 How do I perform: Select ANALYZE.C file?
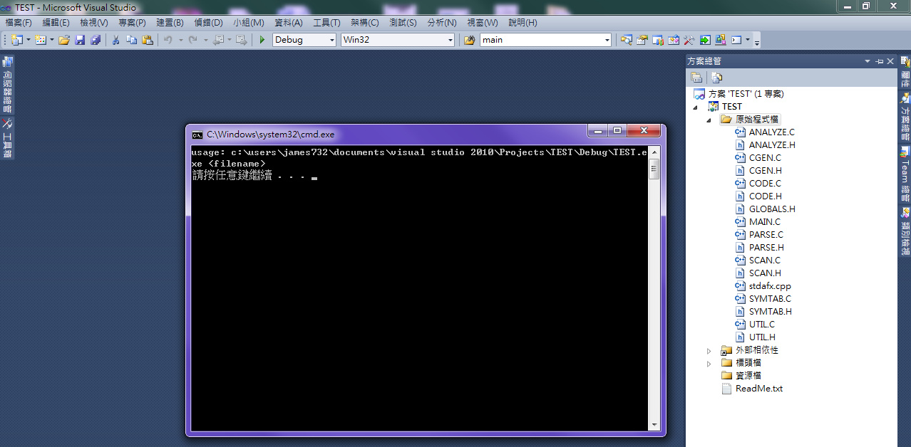771,132
